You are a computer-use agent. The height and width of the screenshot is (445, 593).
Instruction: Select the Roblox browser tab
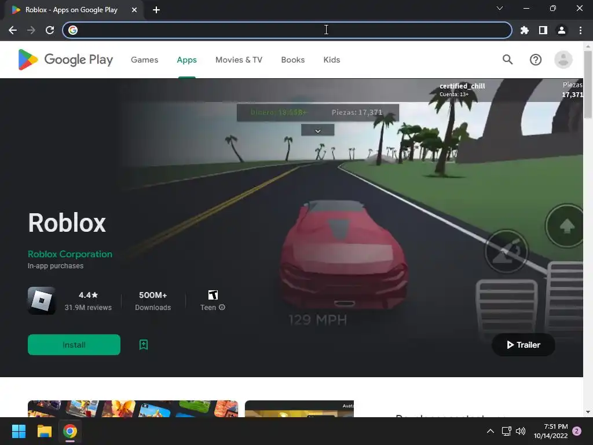click(x=71, y=10)
